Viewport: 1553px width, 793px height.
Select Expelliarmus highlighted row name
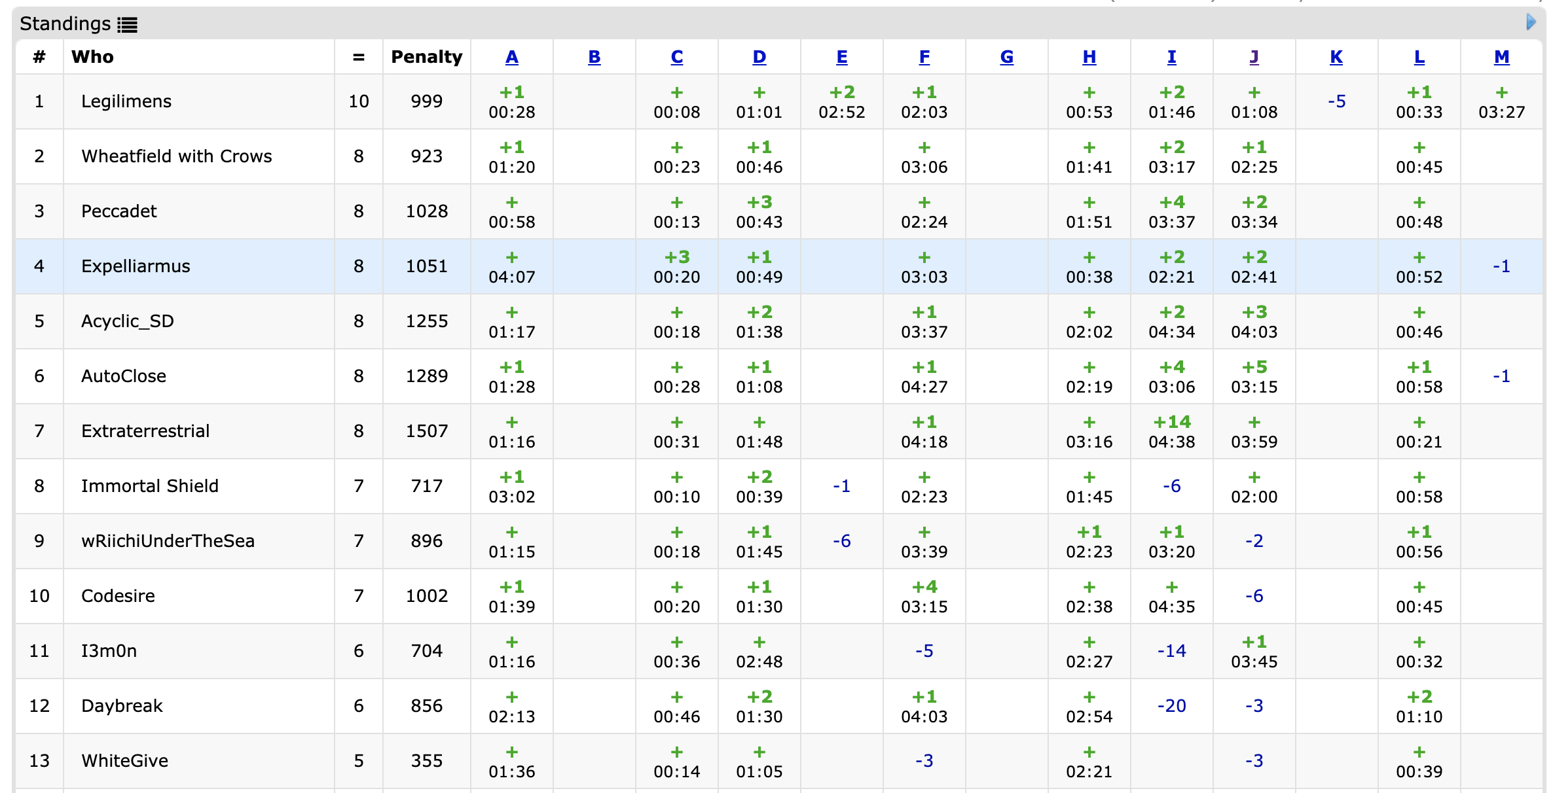(136, 266)
